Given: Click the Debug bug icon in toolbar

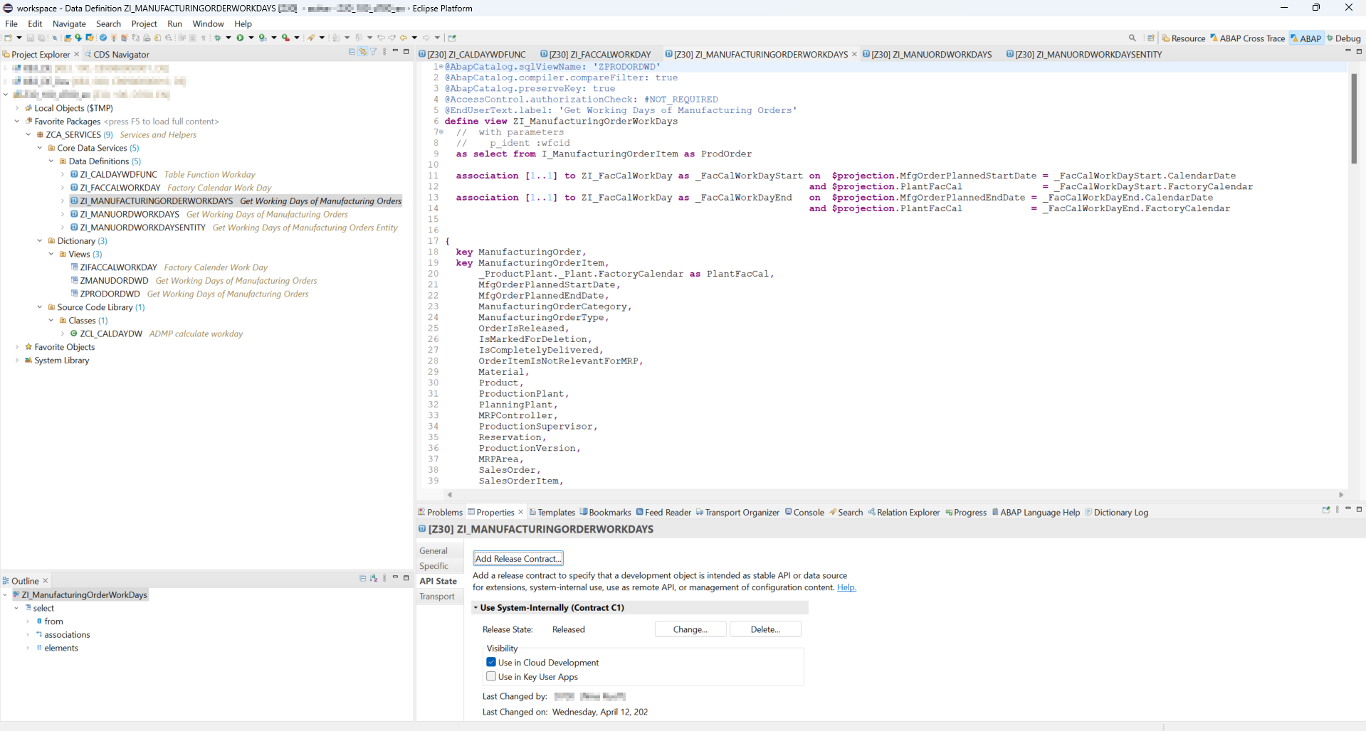Looking at the screenshot, I should tap(219, 38).
